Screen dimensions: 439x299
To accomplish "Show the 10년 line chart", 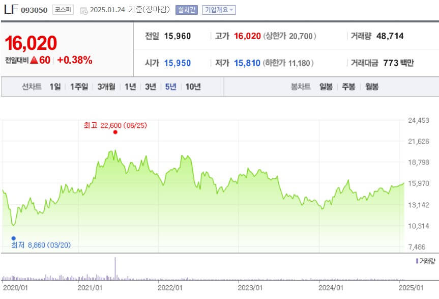I will tap(193, 87).
